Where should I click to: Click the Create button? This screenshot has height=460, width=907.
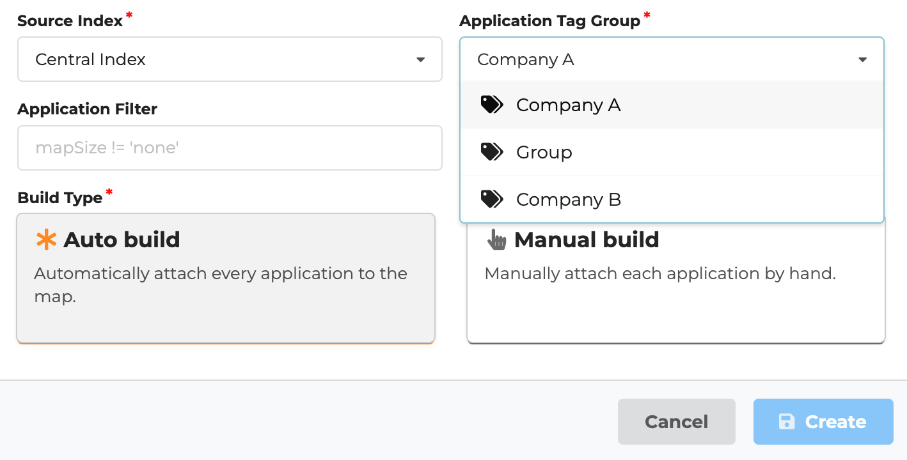coord(823,421)
